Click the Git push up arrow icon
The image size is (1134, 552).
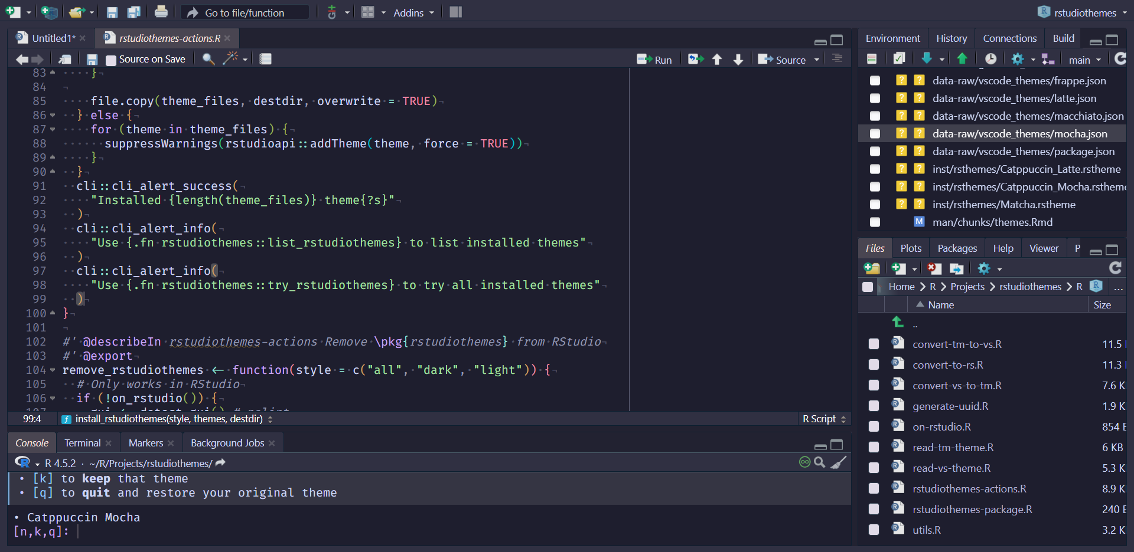pos(962,58)
